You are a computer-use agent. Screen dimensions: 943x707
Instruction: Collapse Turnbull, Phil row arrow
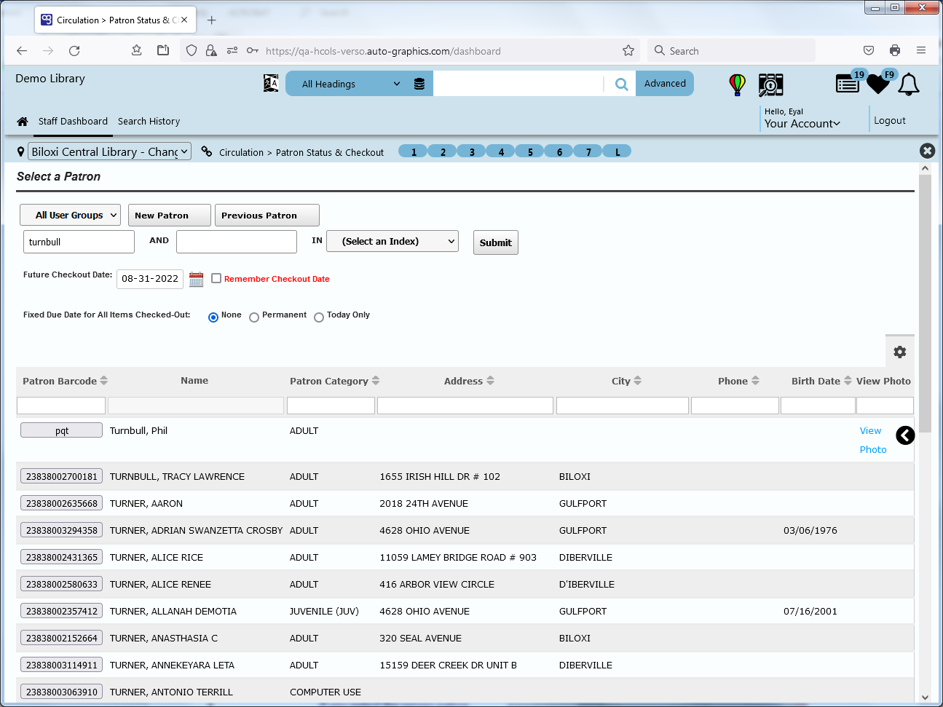click(x=905, y=435)
